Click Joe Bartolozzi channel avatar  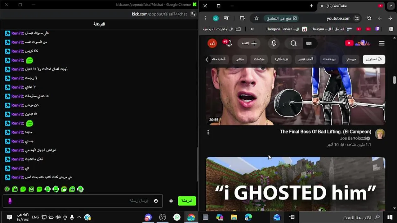click(380, 134)
